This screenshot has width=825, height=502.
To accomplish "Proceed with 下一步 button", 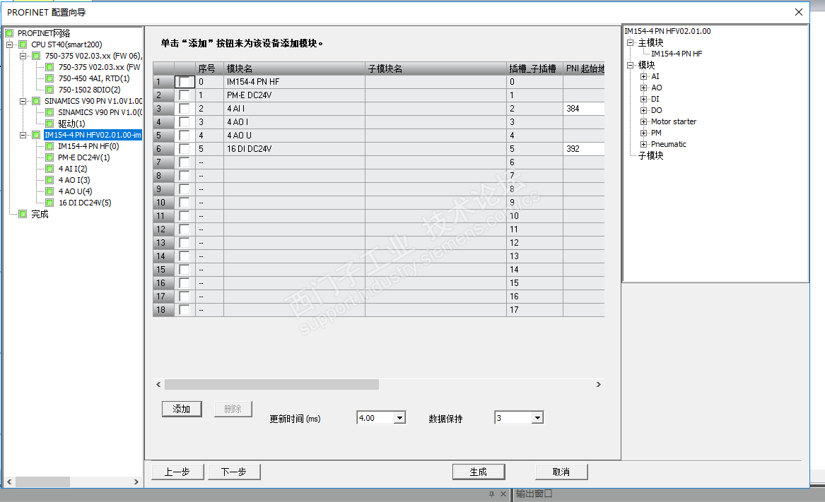I will [x=234, y=472].
